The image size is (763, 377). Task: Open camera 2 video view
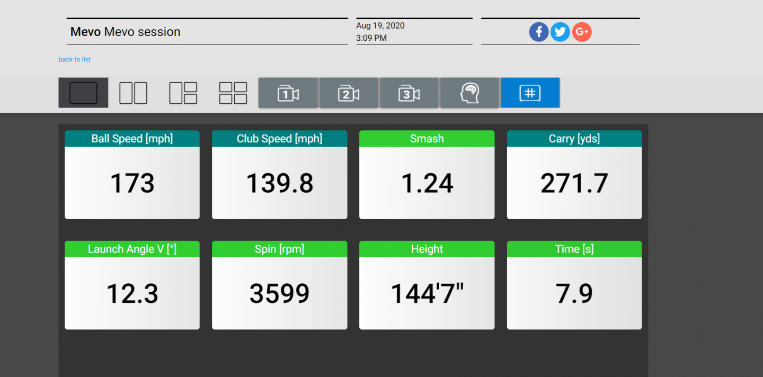[x=349, y=93]
